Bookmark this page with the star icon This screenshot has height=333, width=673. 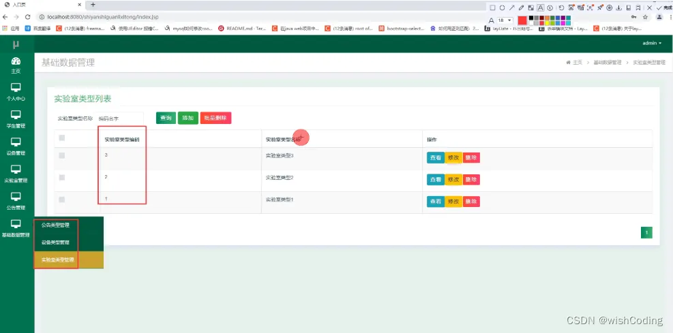point(645,17)
